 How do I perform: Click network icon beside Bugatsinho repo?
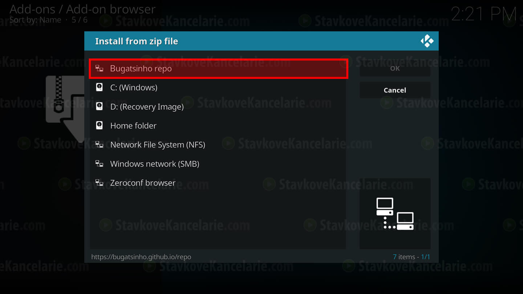[99, 68]
